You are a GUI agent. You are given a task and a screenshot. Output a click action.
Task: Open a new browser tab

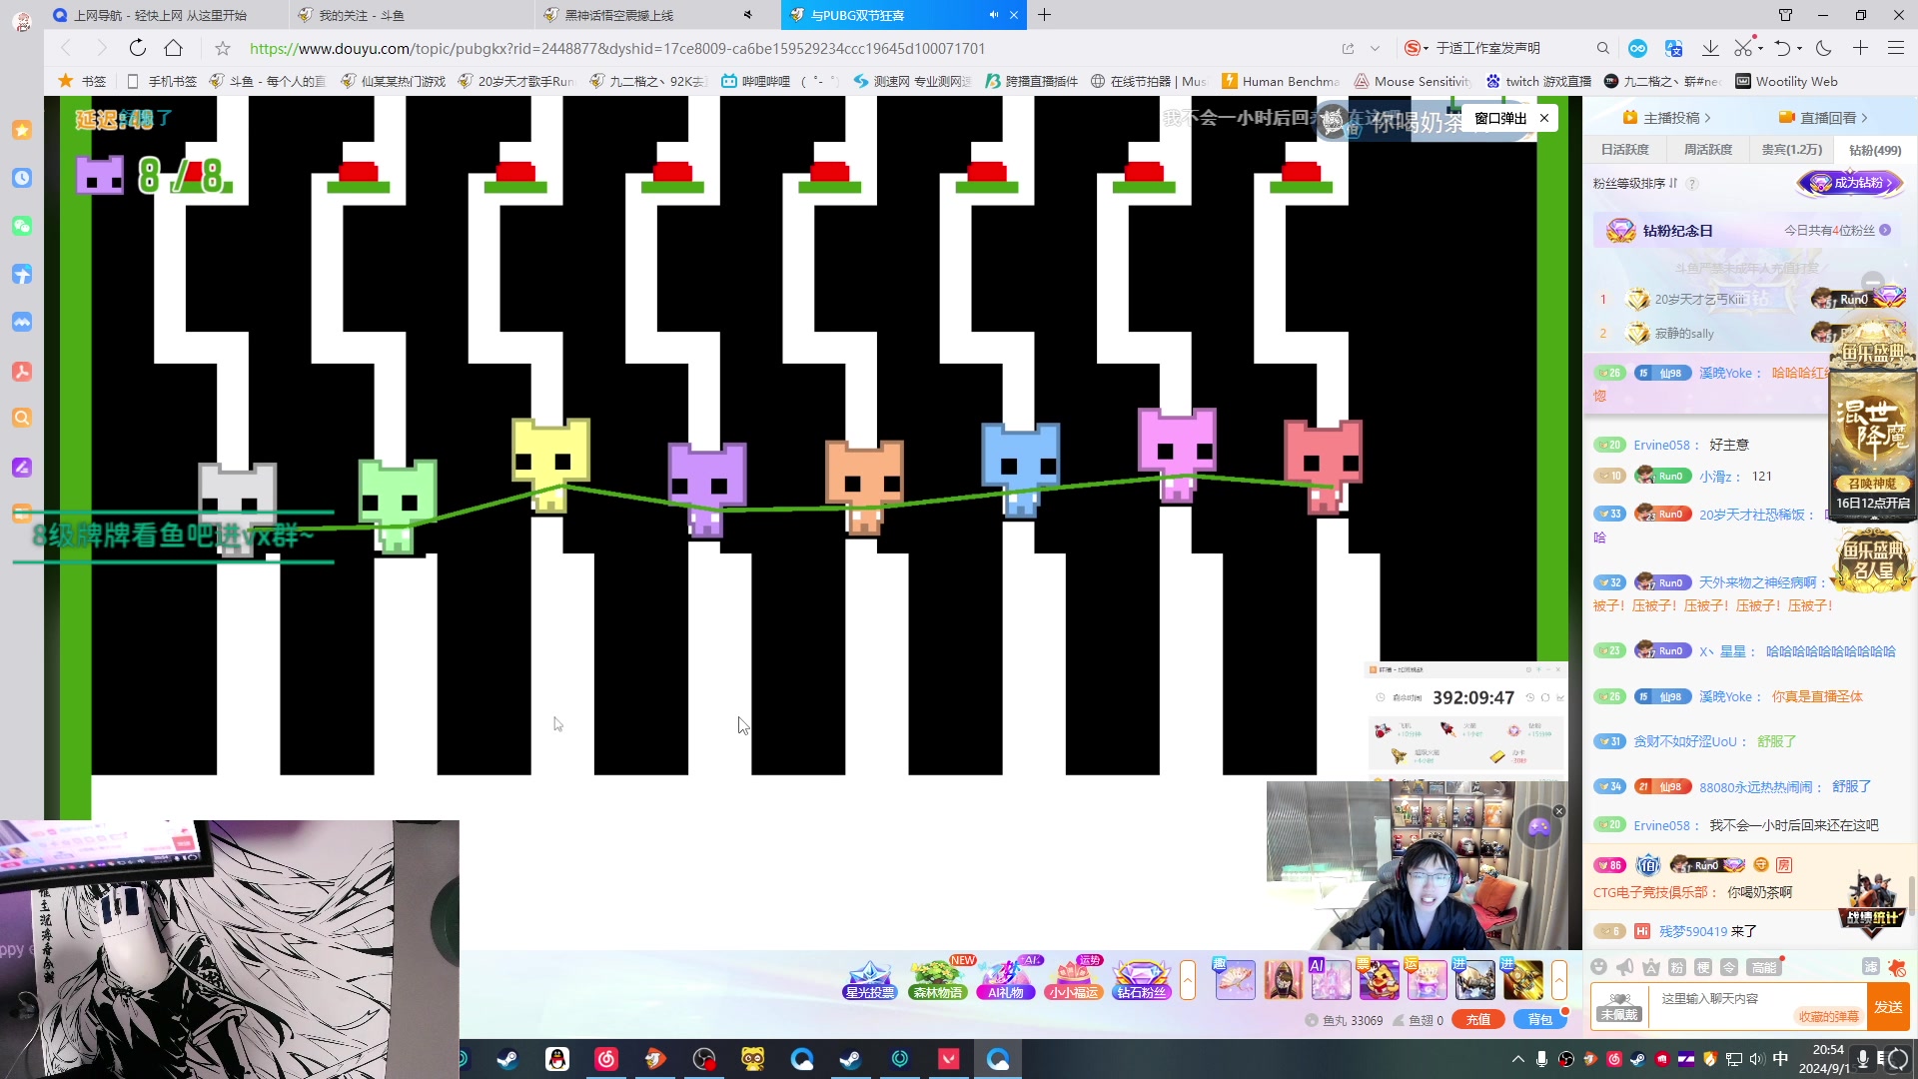click(1044, 15)
